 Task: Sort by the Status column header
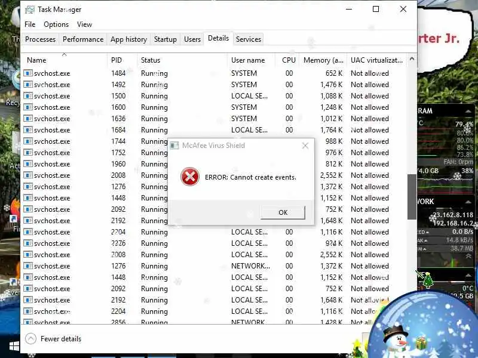[182, 60]
